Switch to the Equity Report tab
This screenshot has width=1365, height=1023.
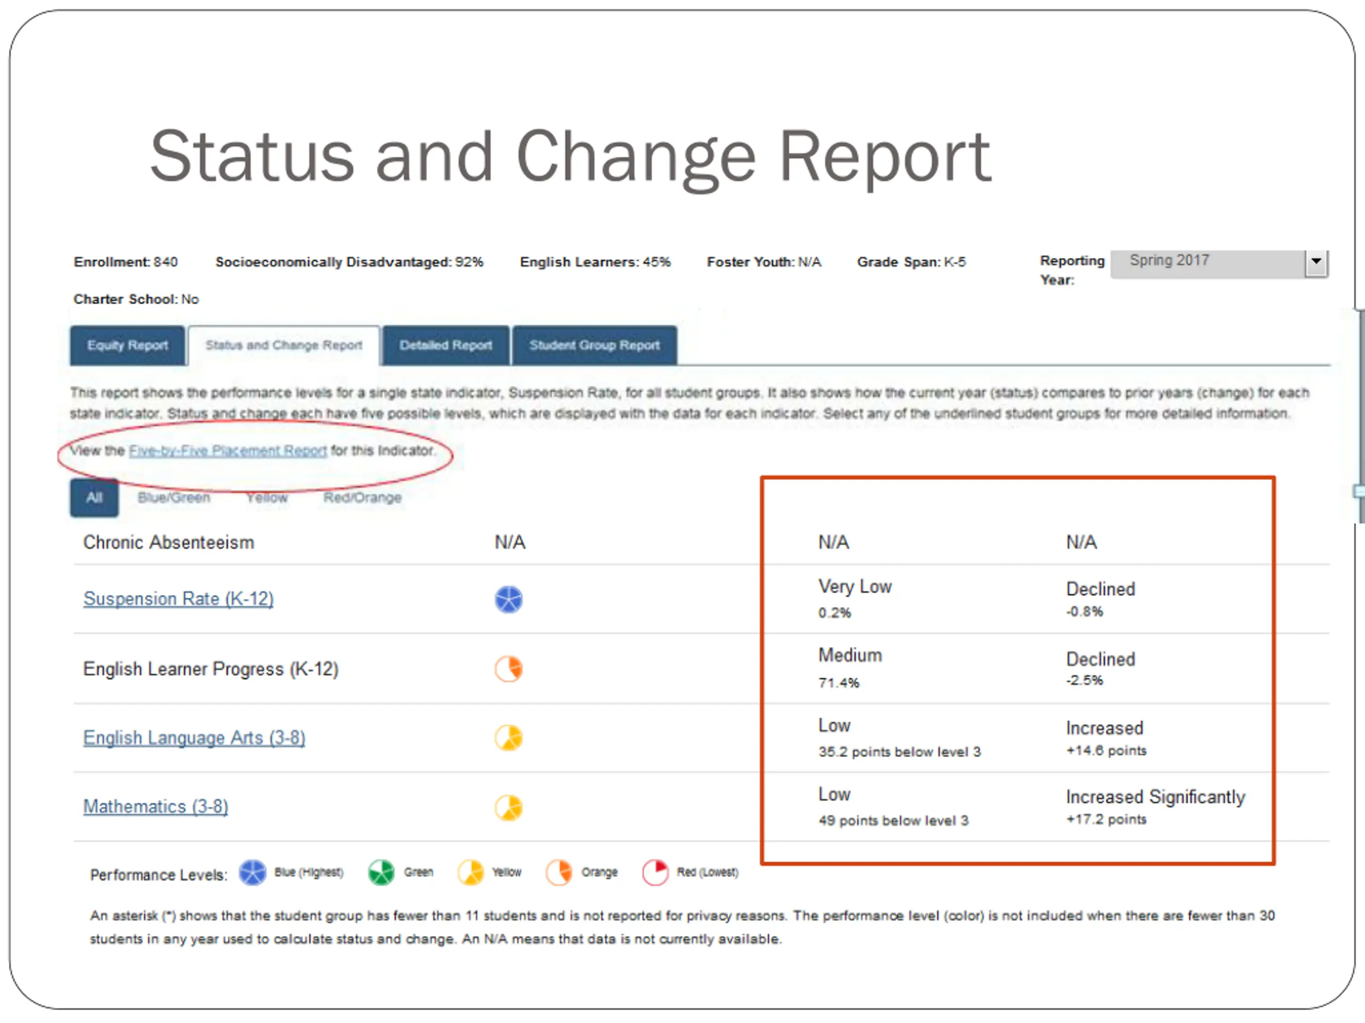(127, 345)
